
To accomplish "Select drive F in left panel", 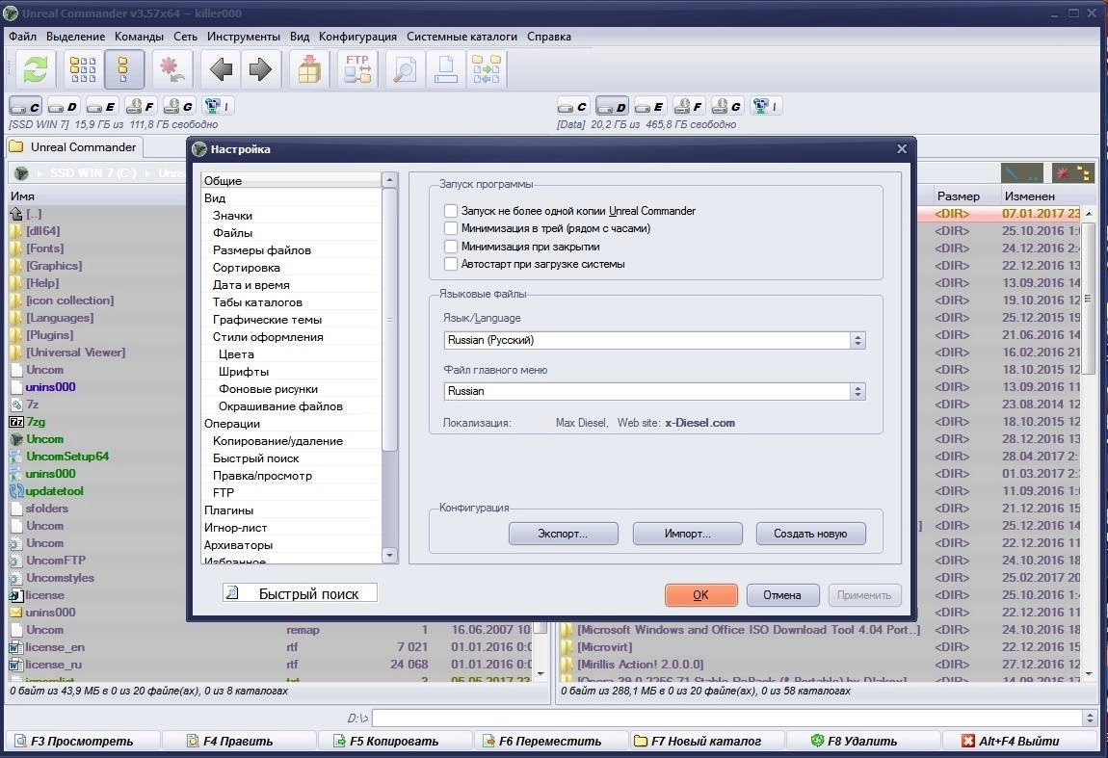I will coord(140,107).
